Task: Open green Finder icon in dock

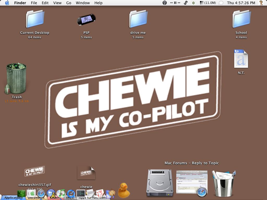Action: [21, 193]
